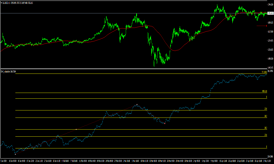Select the DHI_valuechart indicator label
This screenshot has width=274, height=164.
pyautogui.click(x=8, y=71)
